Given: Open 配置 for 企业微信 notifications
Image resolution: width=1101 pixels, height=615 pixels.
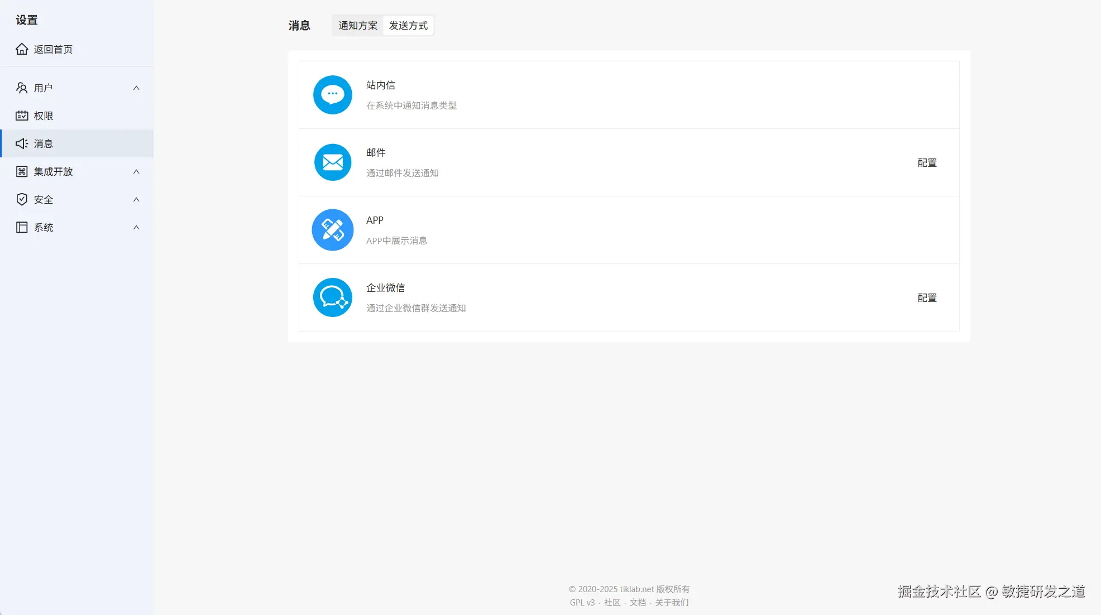Looking at the screenshot, I should pyautogui.click(x=927, y=297).
